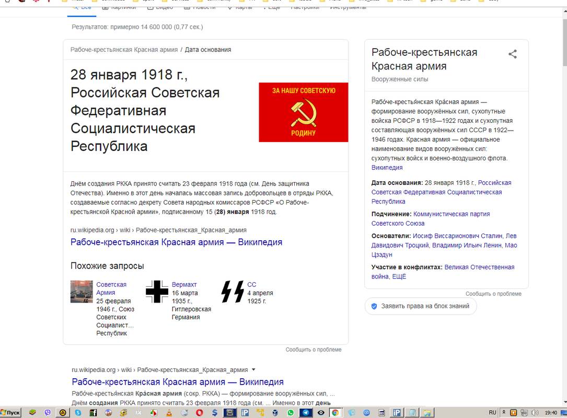Click the taskbar clock showing 19:40
567x418 pixels.
click(551, 413)
